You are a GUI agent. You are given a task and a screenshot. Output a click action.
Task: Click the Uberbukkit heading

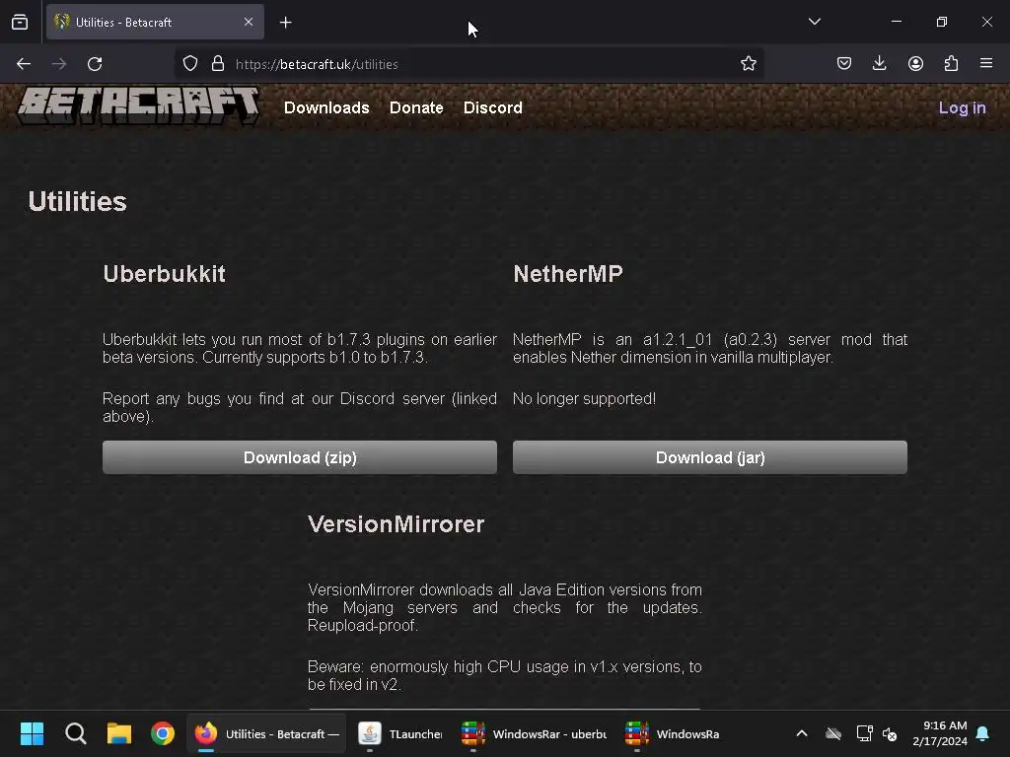(165, 274)
